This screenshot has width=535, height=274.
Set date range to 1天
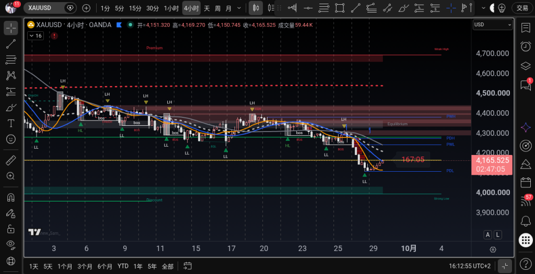click(34, 266)
